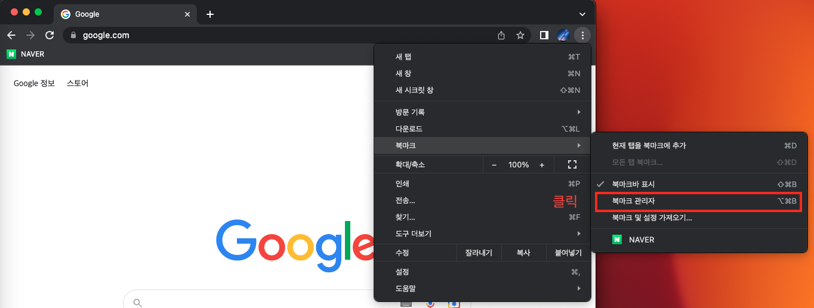Open 설정 from Chrome menu
The width and height of the screenshot is (814, 308).
pyautogui.click(x=482, y=272)
